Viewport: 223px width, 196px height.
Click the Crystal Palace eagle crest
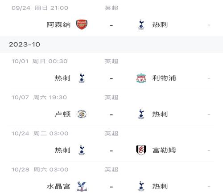click(x=82, y=186)
